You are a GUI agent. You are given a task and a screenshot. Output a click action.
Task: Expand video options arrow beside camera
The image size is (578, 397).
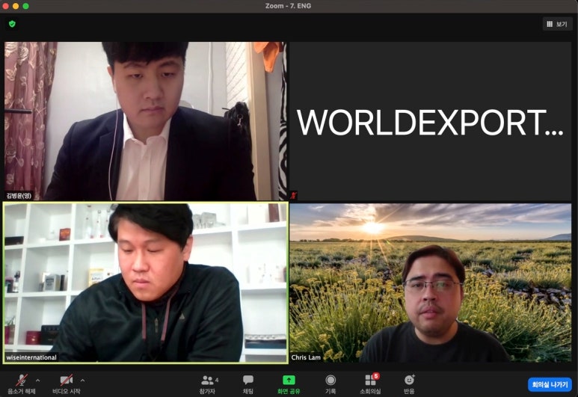pyautogui.click(x=82, y=380)
